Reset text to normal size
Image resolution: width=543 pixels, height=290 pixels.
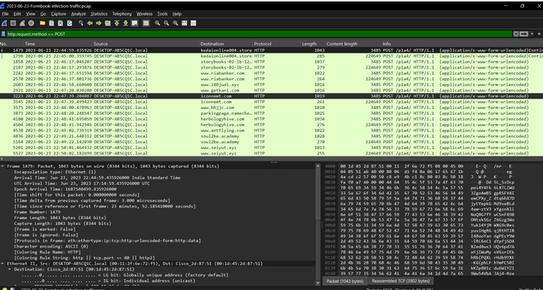click(x=175, y=23)
